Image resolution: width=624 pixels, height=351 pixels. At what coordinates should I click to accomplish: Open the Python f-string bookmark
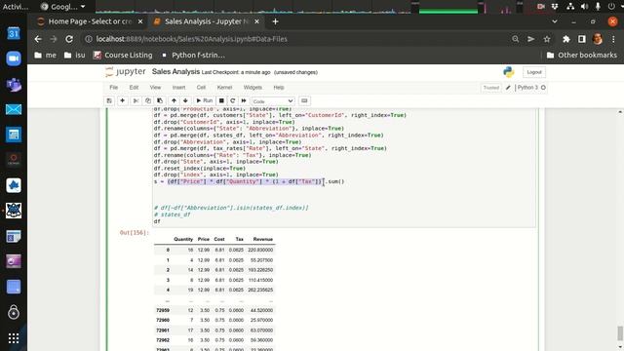click(193, 55)
